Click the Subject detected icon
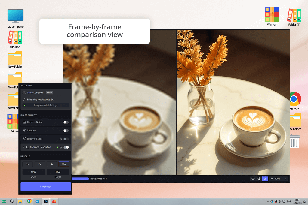Viewport: 308px width, 205px height. pos(24,92)
